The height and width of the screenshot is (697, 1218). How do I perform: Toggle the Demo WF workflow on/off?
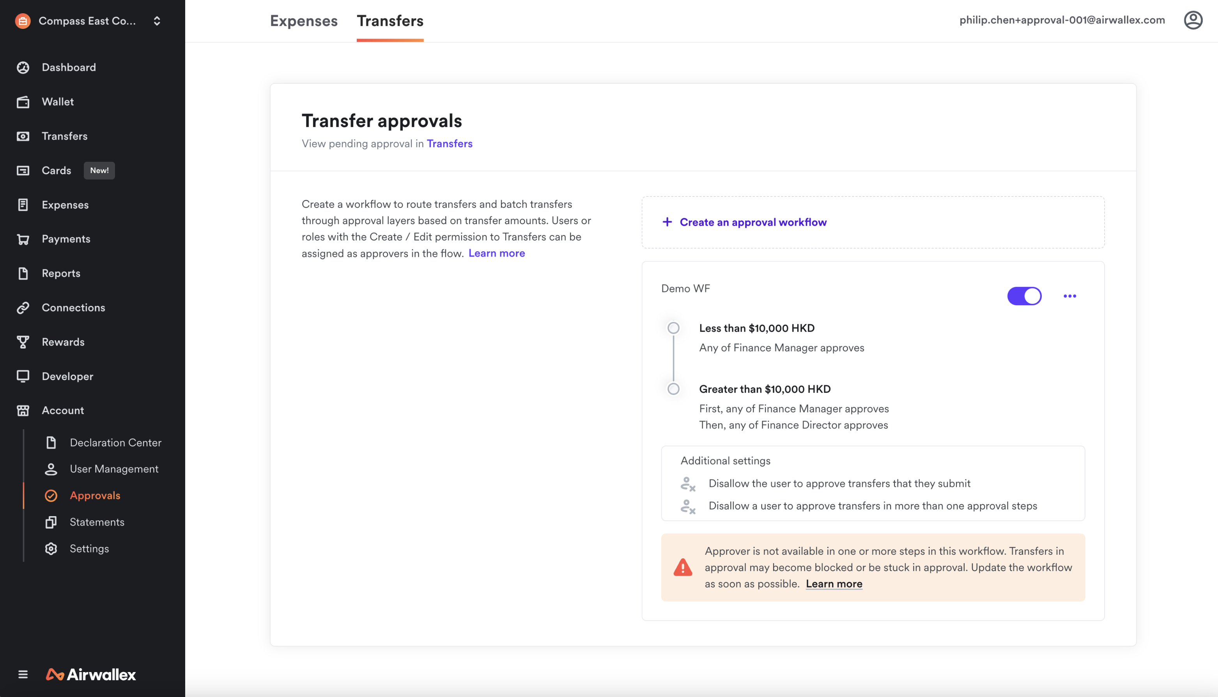(x=1024, y=296)
